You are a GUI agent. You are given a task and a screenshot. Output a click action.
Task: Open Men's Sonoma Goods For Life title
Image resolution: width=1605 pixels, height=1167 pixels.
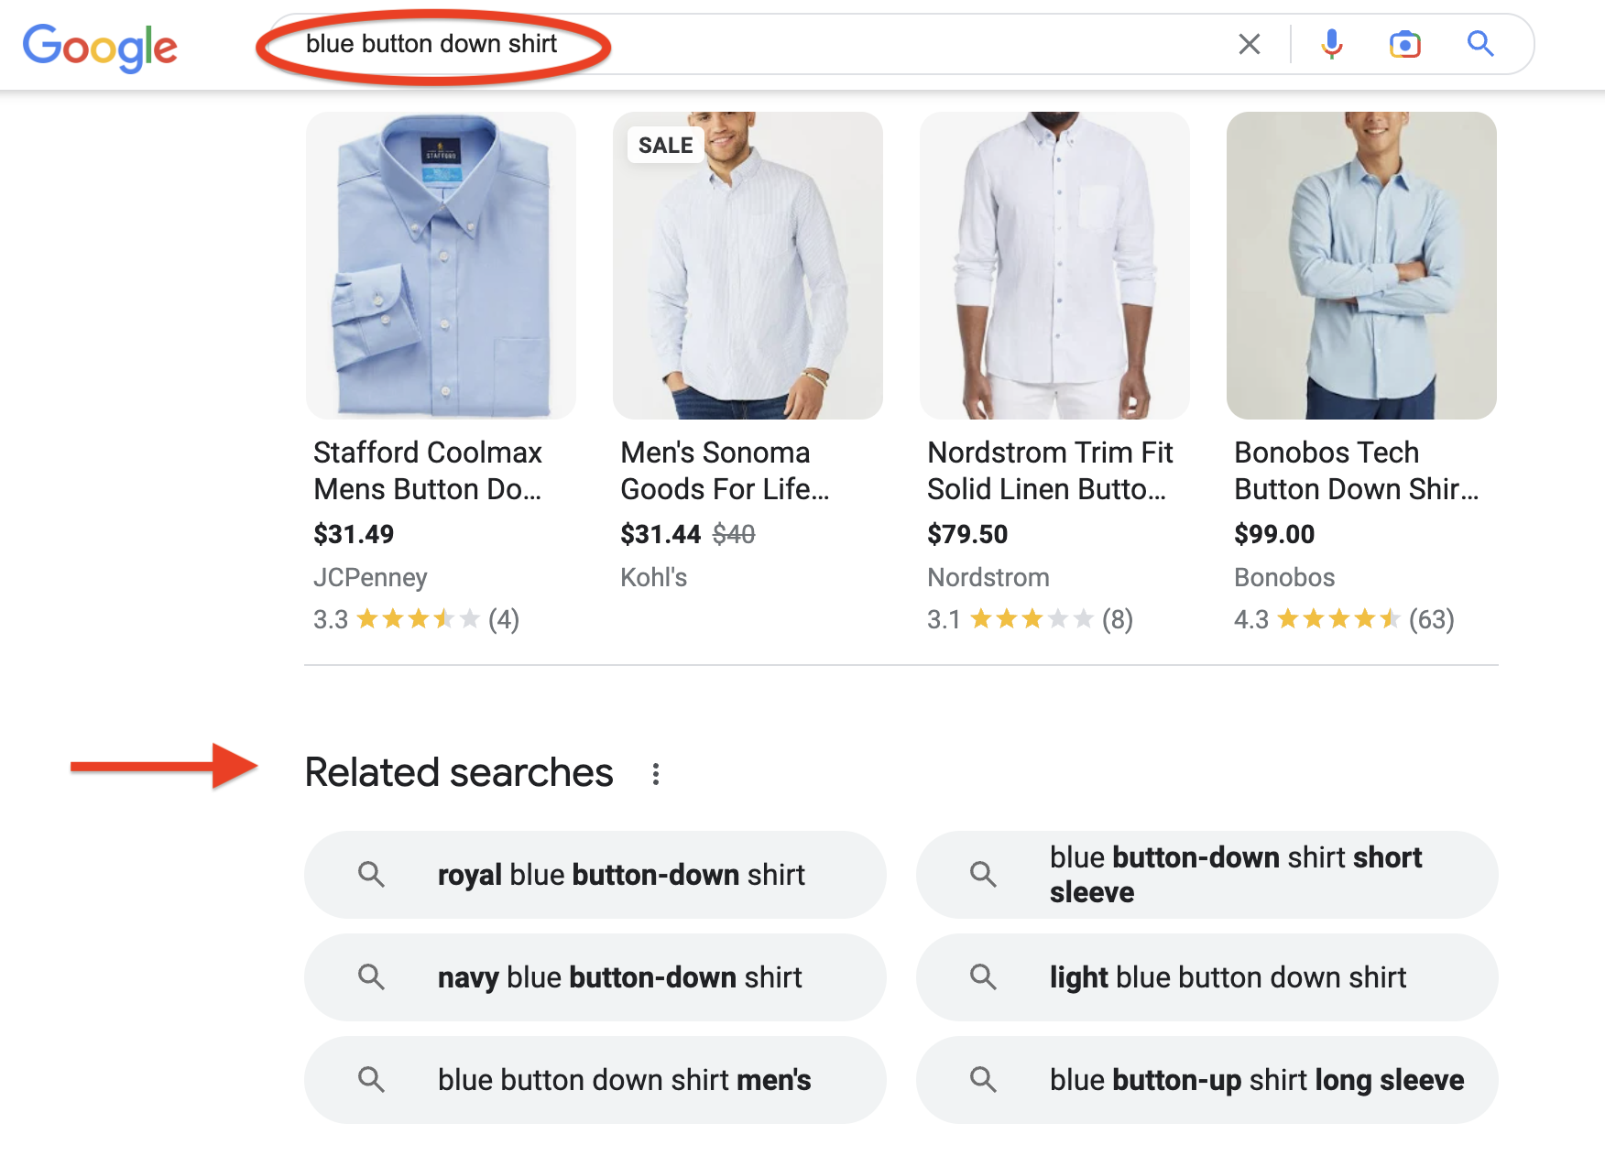coord(725,471)
